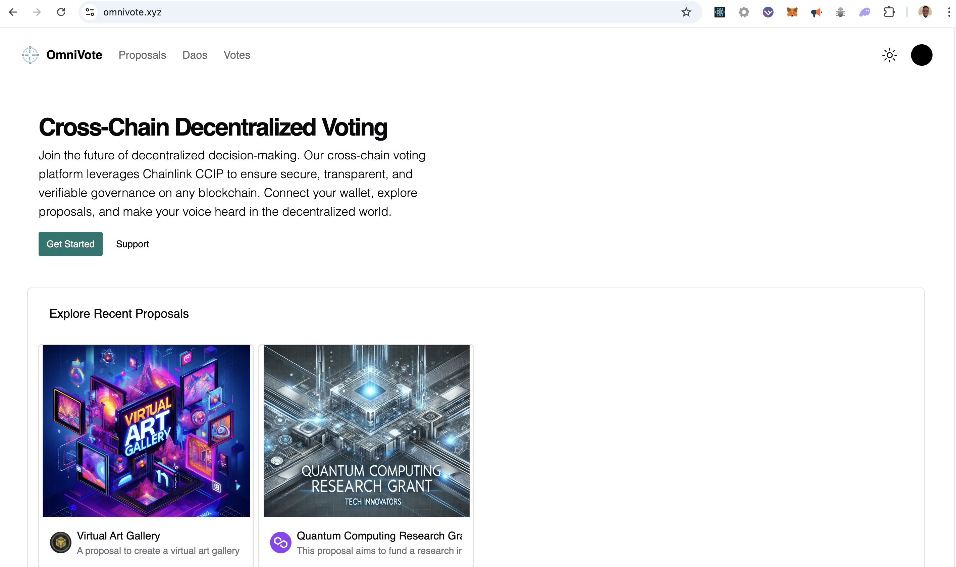Viewport: 956px width, 567px height.
Task: Reload the page with the refresh icon
Action: [x=61, y=12]
